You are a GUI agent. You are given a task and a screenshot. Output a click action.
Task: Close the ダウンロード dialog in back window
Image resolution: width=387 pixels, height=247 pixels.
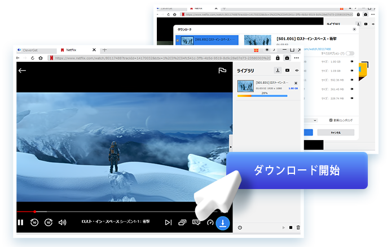click(x=354, y=29)
